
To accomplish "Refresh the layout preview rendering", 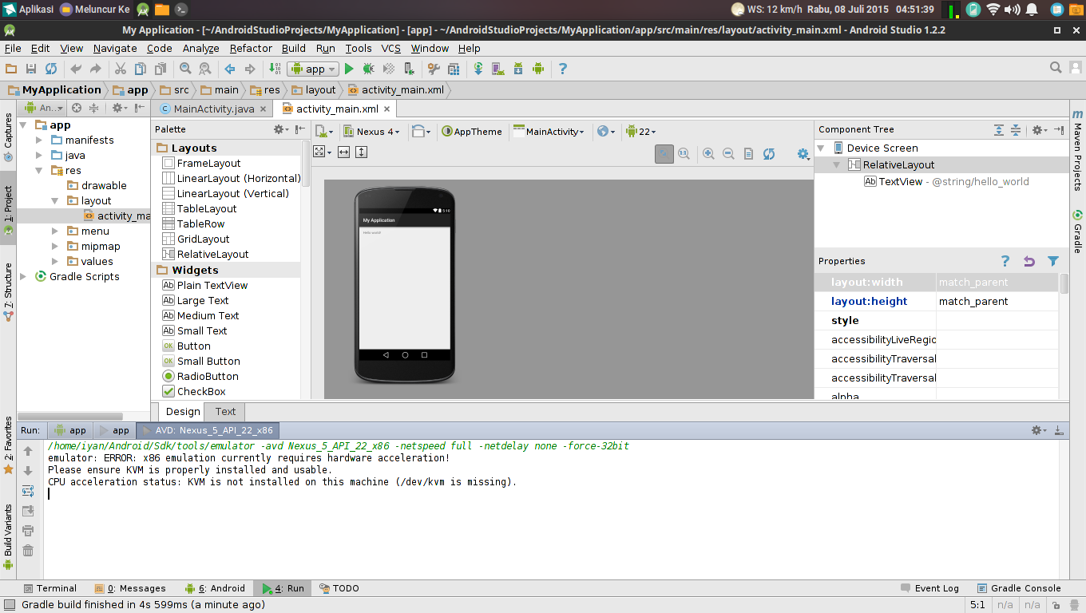I will pos(769,153).
